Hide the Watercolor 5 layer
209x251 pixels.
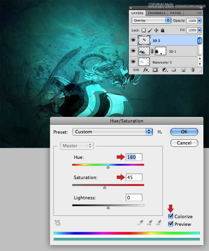click(x=134, y=62)
